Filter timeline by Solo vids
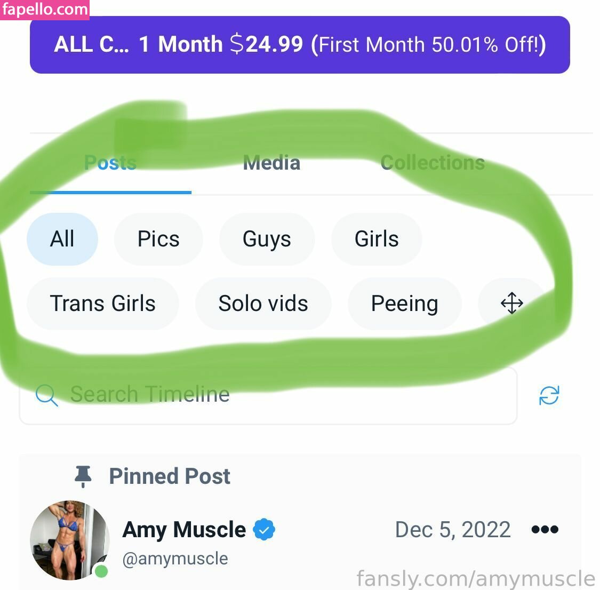This screenshot has width=600, height=590. coord(263,304)
